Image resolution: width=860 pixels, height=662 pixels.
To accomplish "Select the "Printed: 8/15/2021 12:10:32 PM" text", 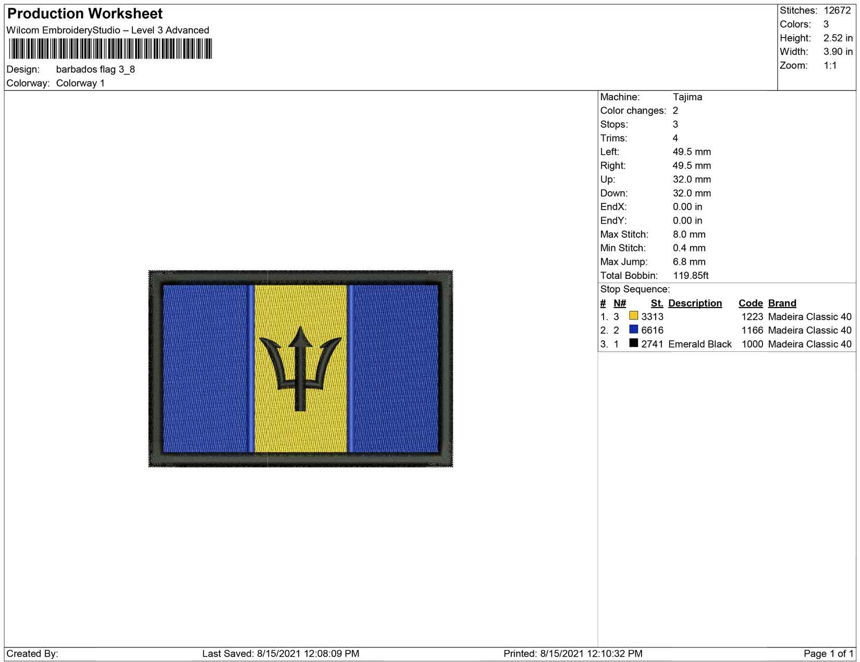I will (573, 654).
